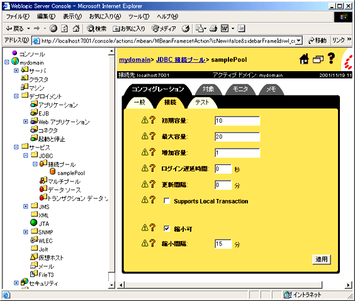Switch to the 対象 tab
This screenshot has height=301, width=355.
208,89
